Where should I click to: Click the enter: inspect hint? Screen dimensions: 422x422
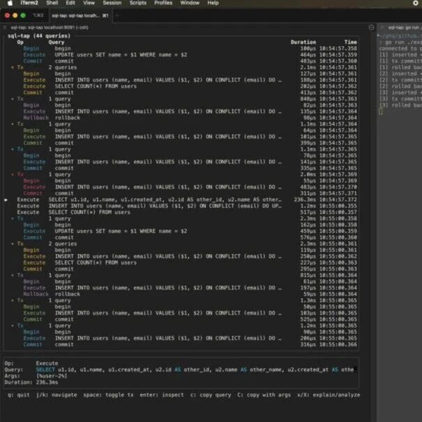pos(162,395)
